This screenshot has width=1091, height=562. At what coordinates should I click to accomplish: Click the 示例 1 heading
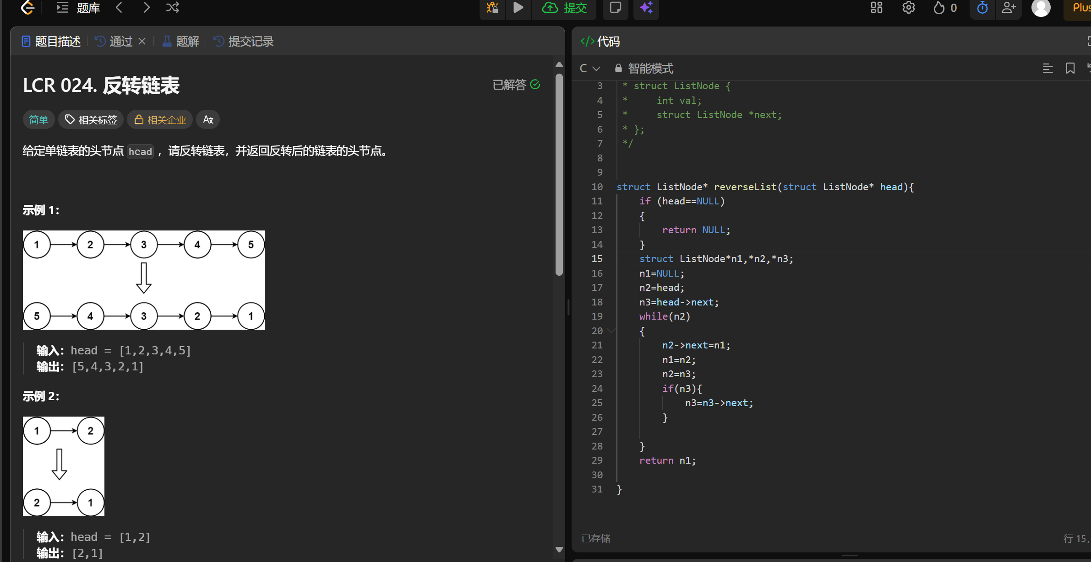pyautogui.click(x=41, y=210)
